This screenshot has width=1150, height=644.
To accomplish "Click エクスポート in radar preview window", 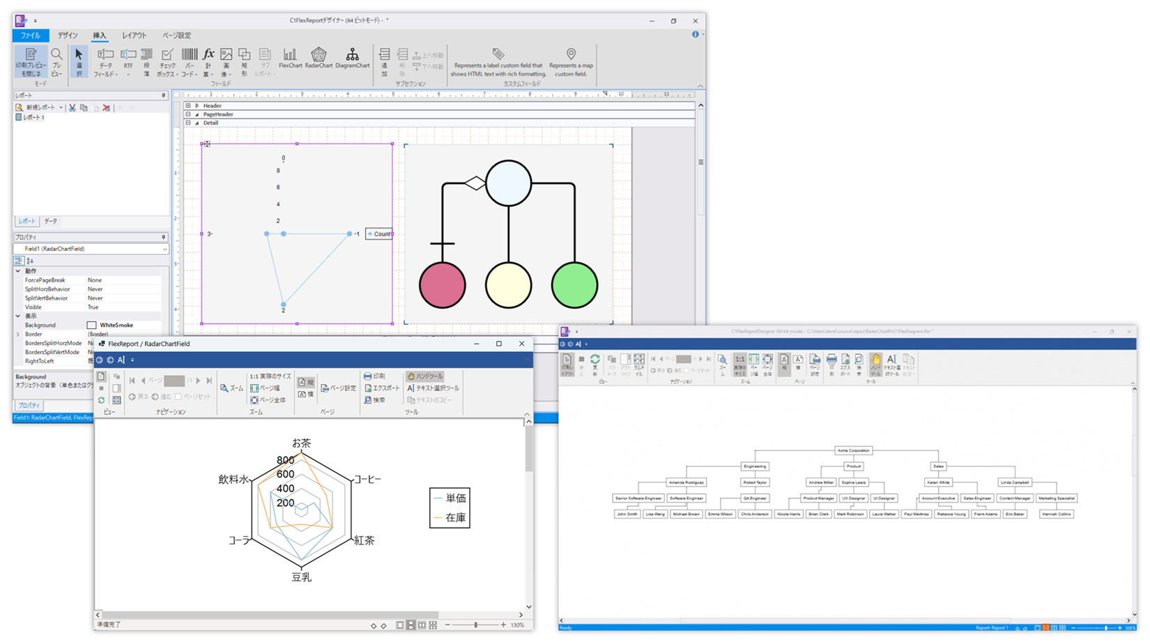I will [x=382, y=388].
